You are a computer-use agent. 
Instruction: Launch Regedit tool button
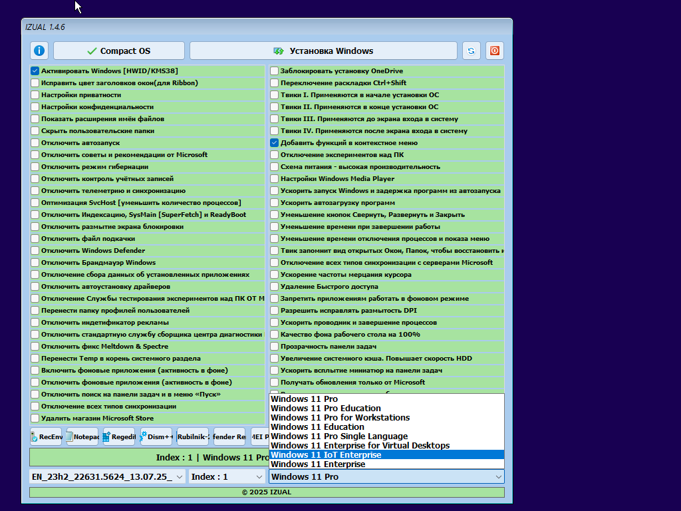click(120, 436)
